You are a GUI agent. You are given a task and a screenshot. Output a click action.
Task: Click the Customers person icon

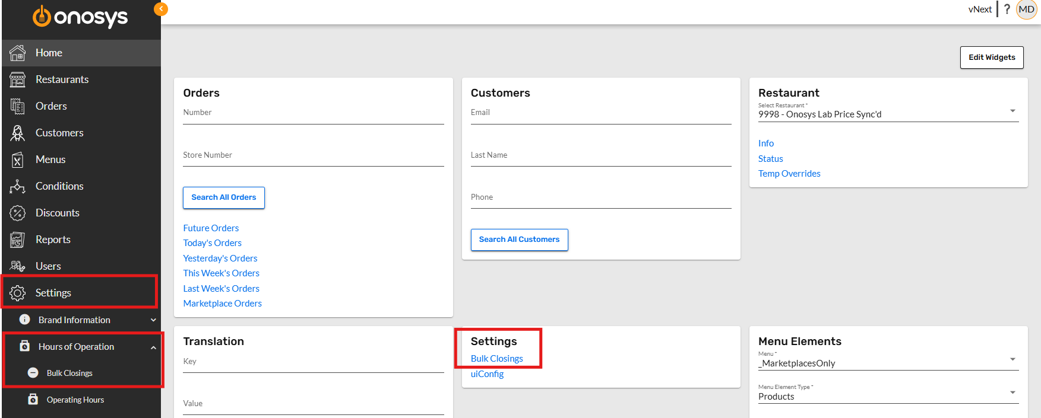pyautogui.click(x=17, y=133)
